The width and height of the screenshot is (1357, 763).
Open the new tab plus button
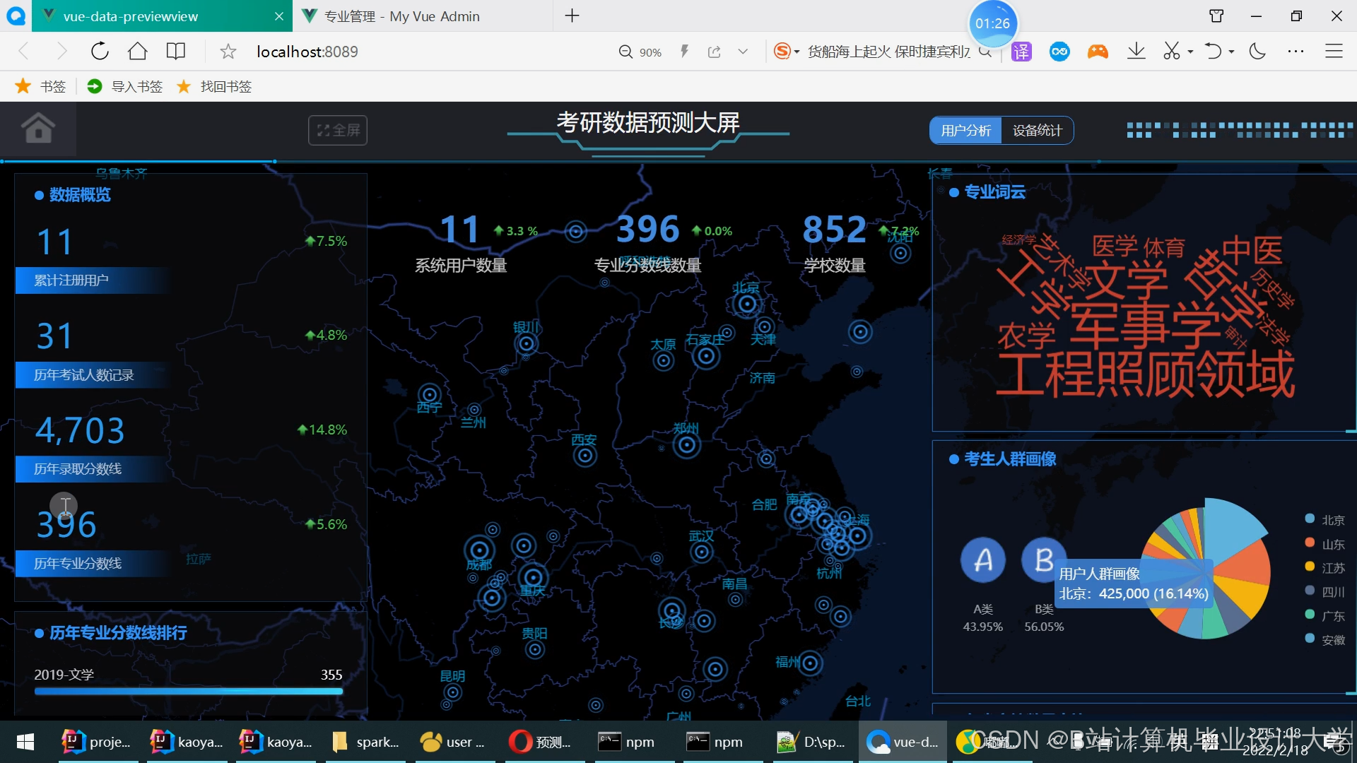(572, 16)
